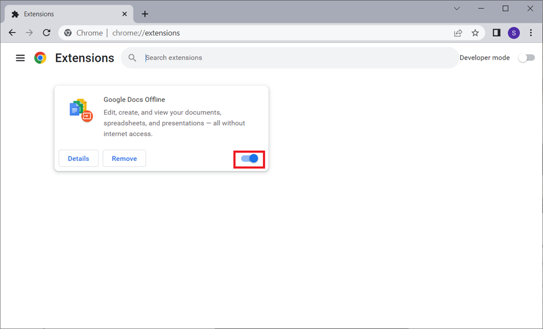
Task: Click the Developer mode label
Action: pyautogui.click(x=485, y=58)
